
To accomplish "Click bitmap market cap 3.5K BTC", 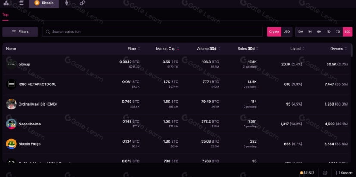I will pyautogui.click(x=171, y=62).
